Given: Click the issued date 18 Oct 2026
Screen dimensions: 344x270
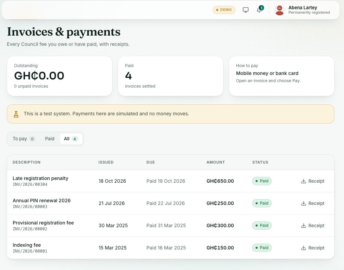Looking at the screenshot, I should click(x=112, y=181).
